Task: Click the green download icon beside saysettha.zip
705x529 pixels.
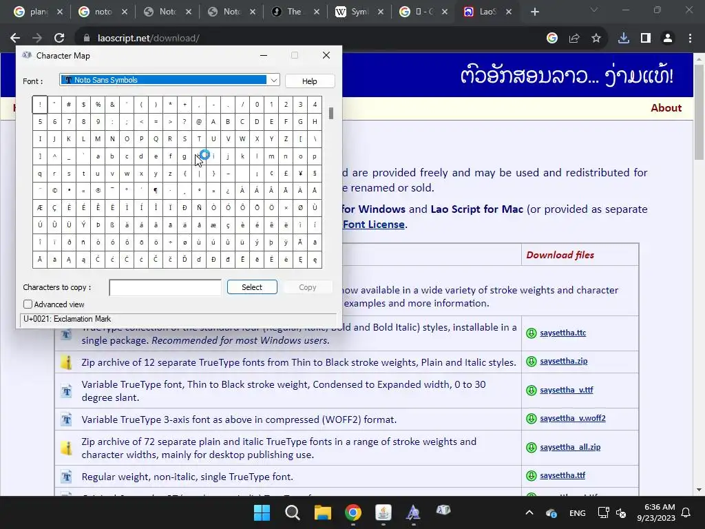Action: [x=532, y=361]
